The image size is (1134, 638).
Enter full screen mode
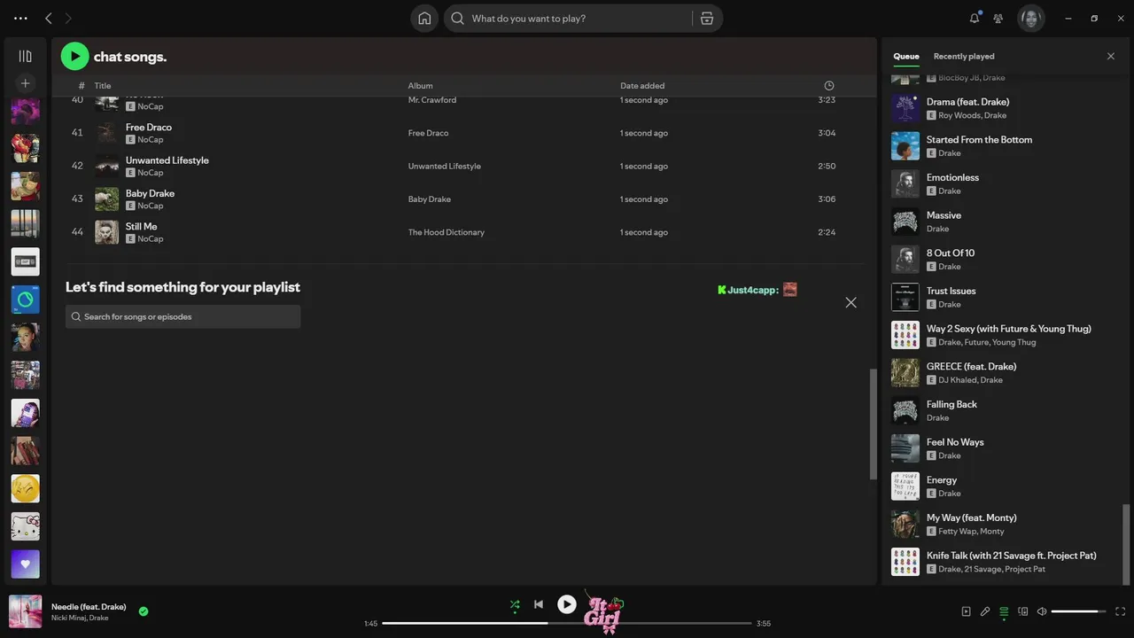point(1120,611)
